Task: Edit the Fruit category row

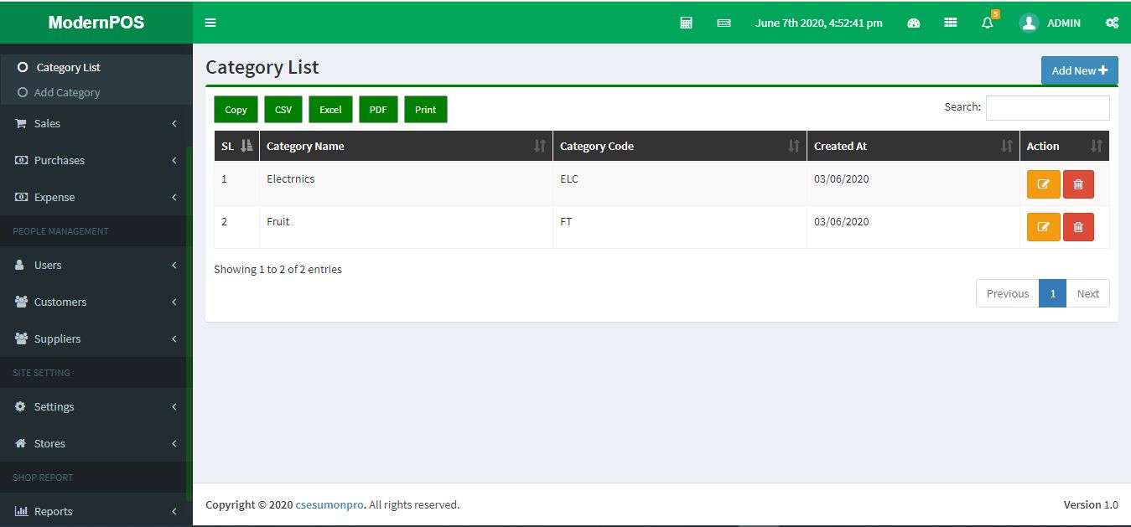Action: pyautogui.click(x=1043, y=226)
